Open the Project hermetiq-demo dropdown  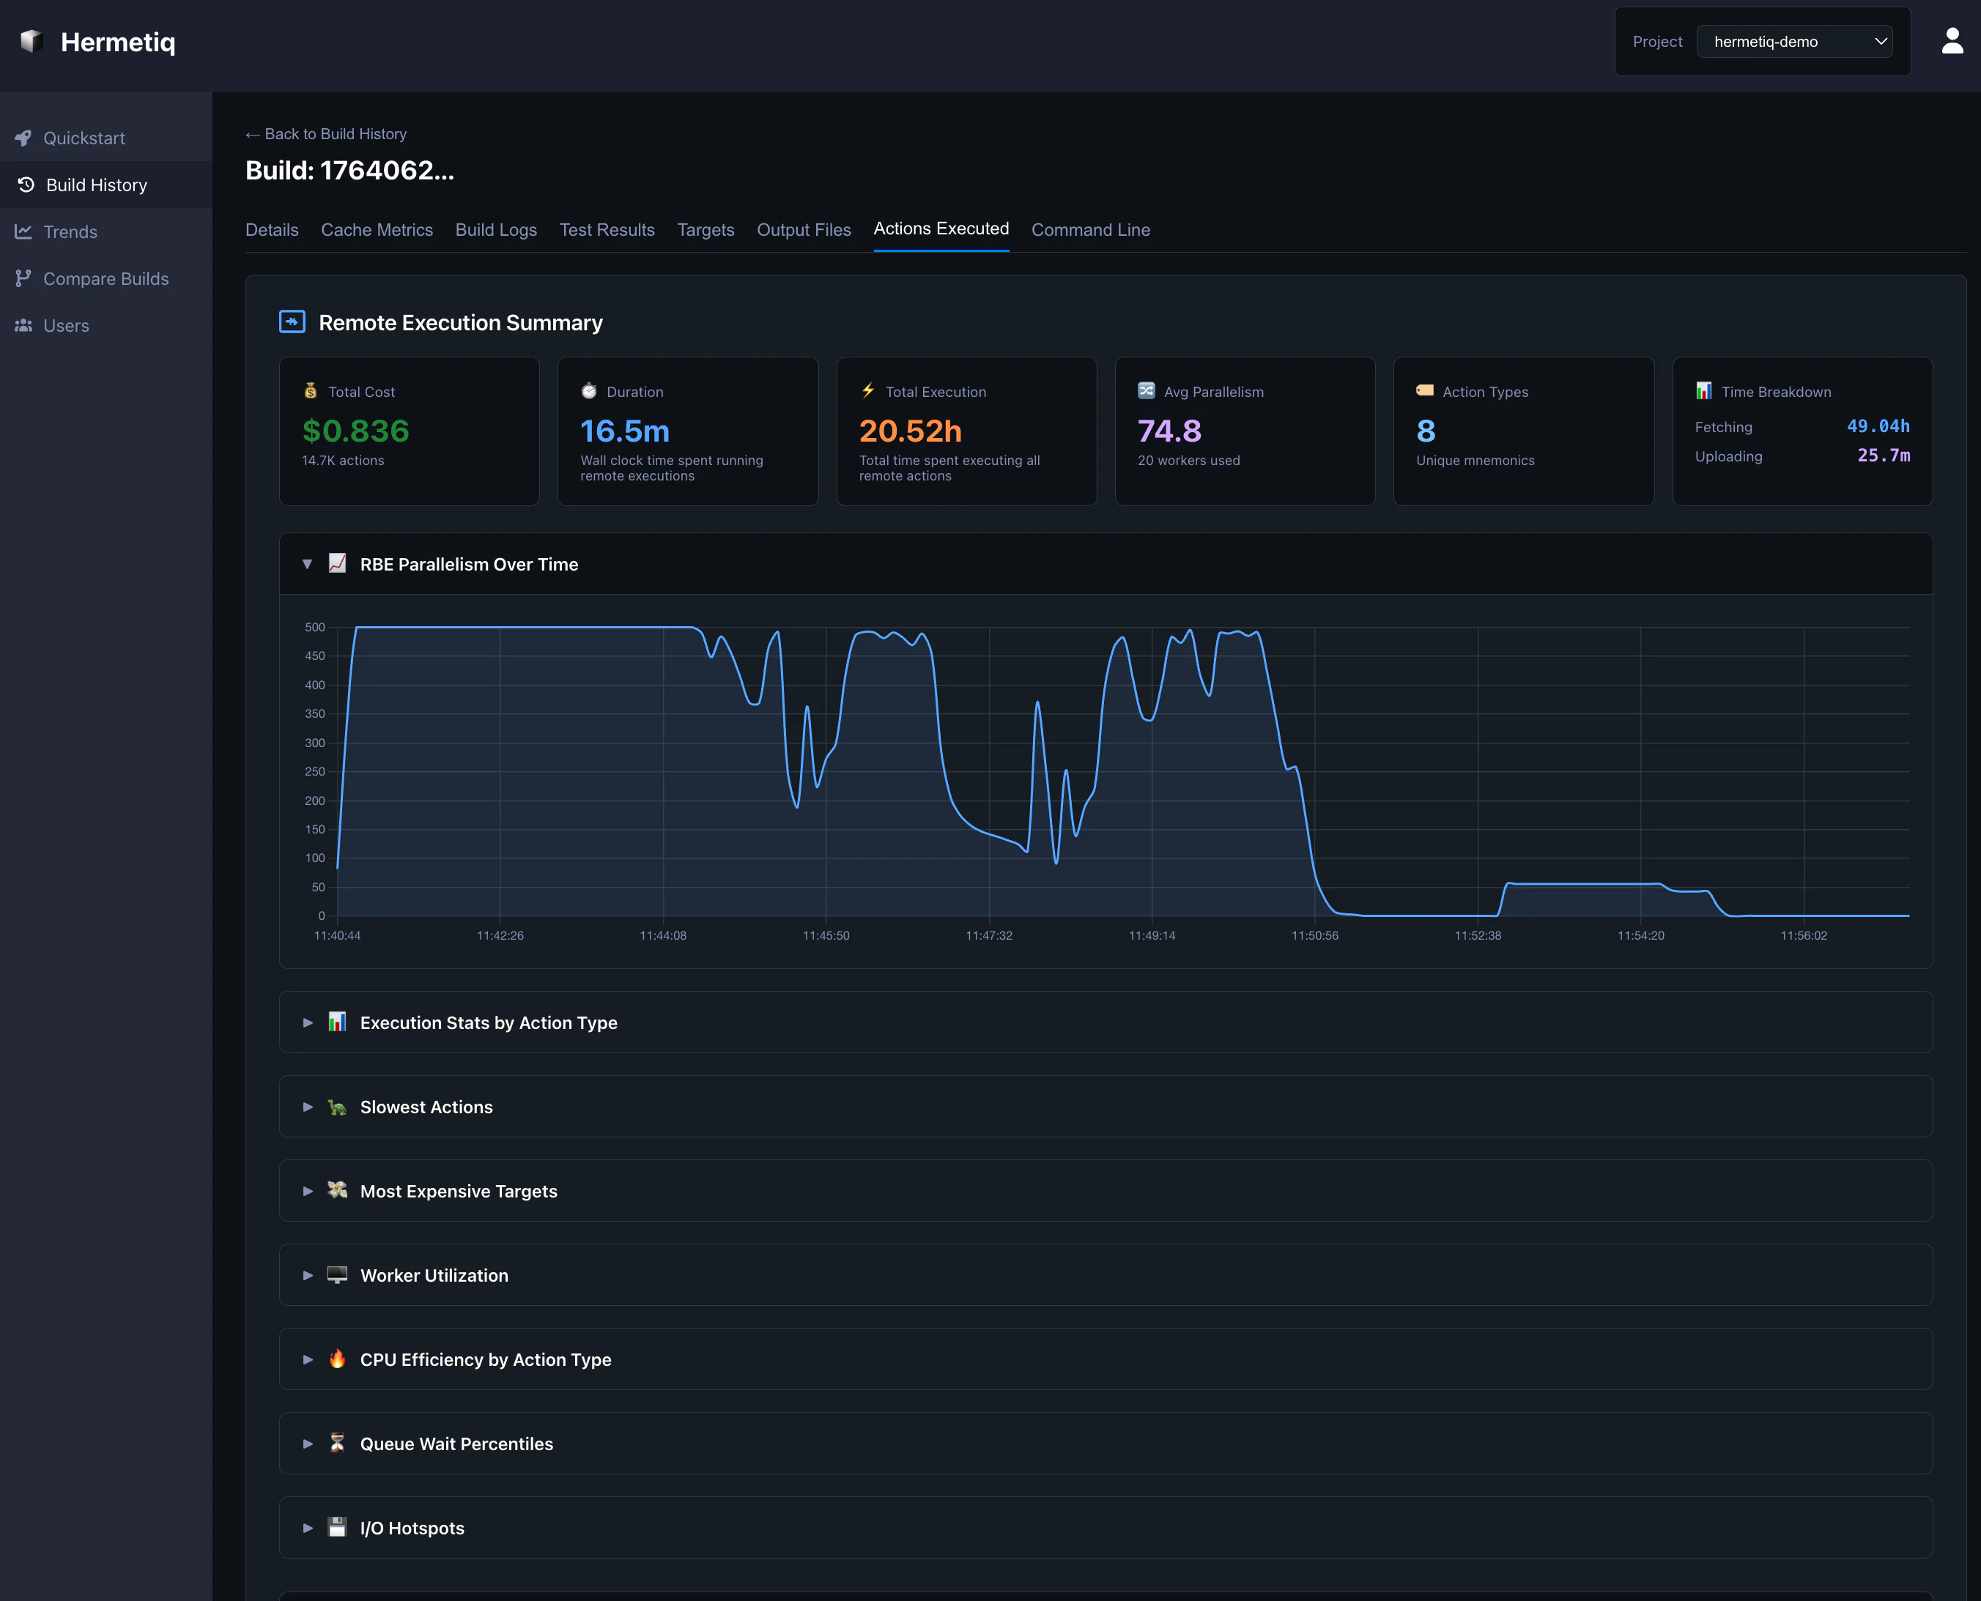[1795, 42]
